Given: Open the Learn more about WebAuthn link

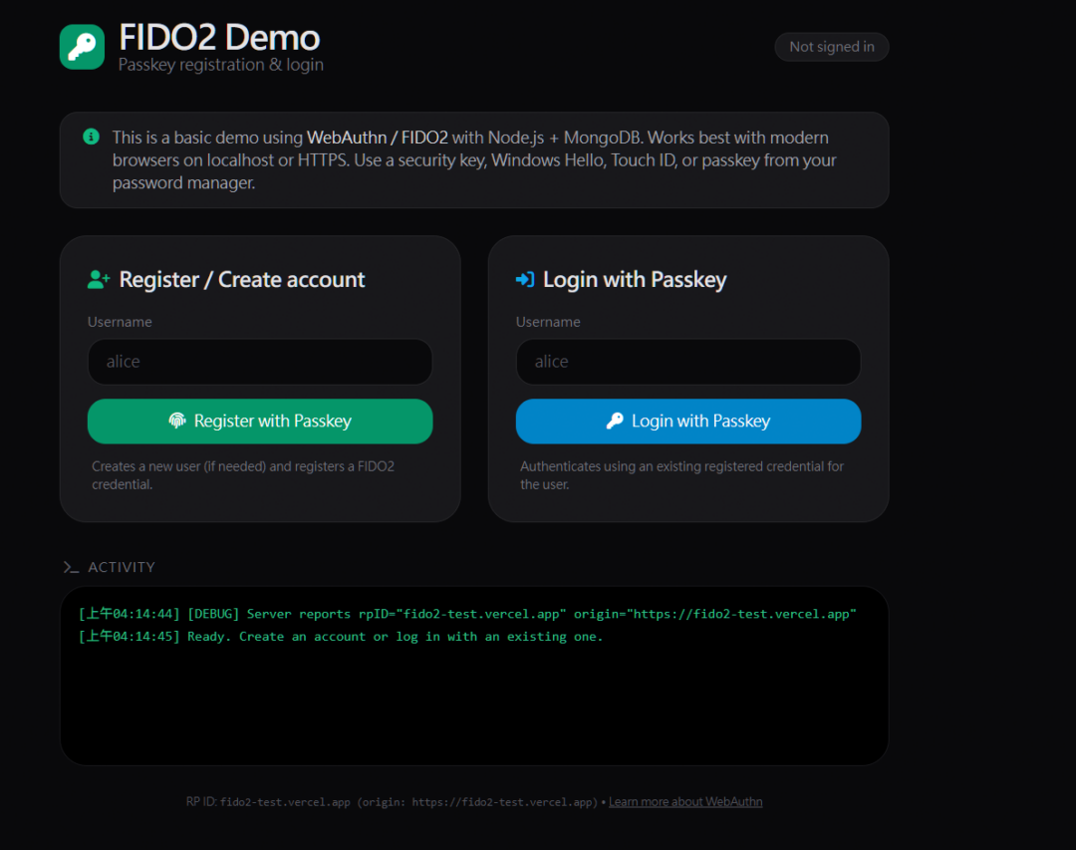Looking at the screenshot, I should (685, 801).
